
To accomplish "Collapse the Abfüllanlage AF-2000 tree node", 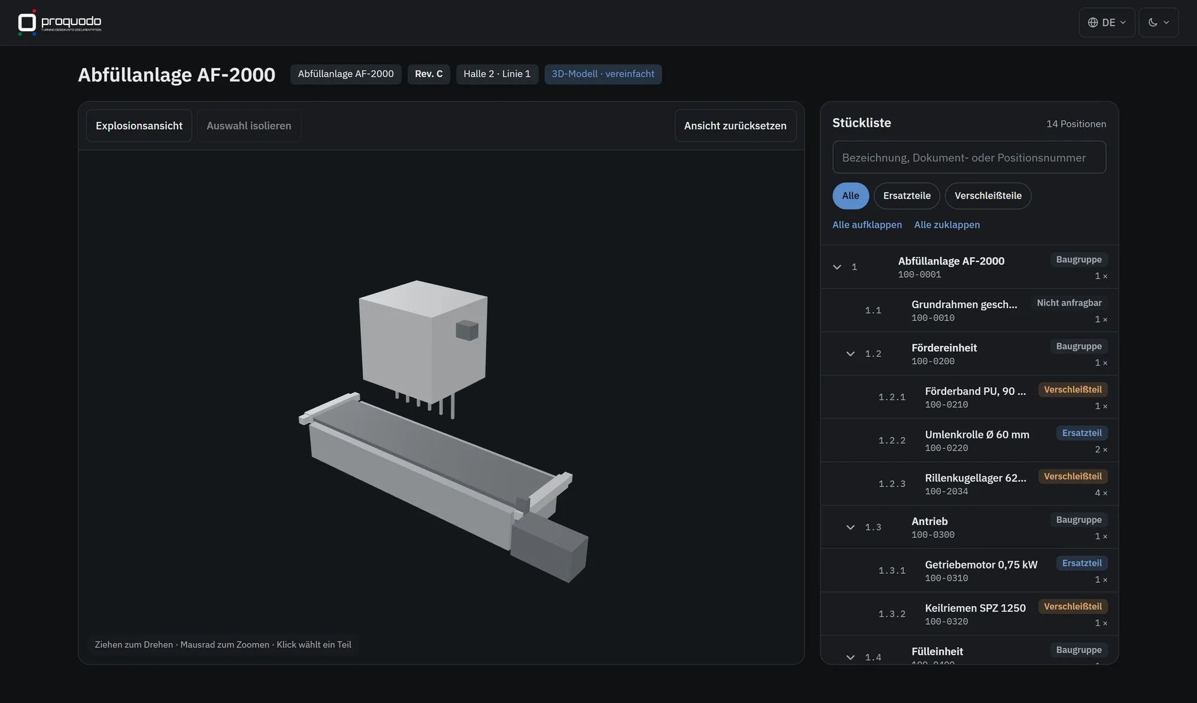I will pyautogui.click(x=837, y=267).
